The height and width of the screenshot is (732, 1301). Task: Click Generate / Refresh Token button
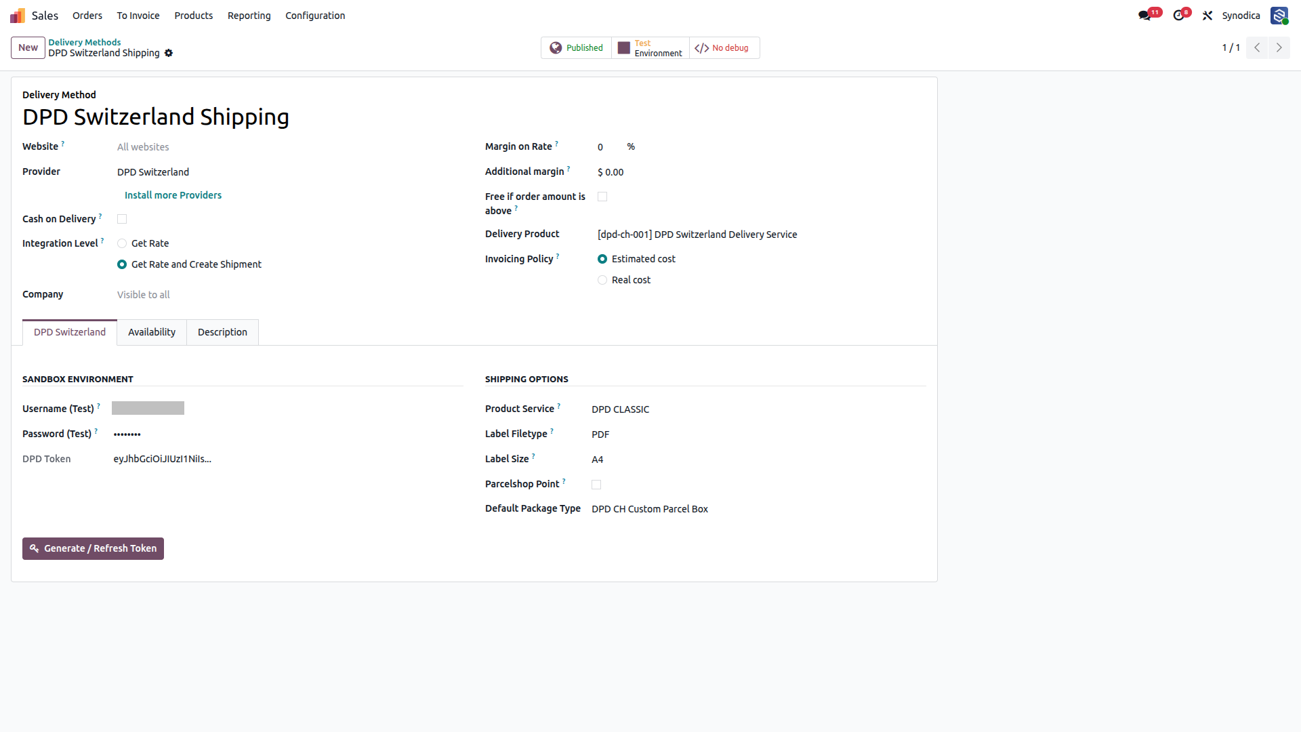click(x=93, y=549)
